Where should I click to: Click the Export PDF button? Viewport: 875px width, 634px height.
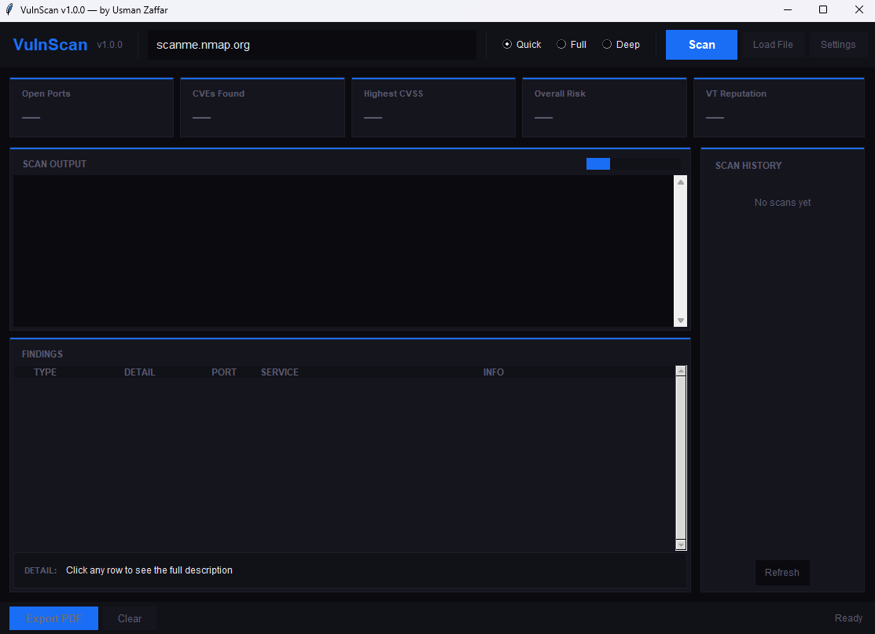pos(53,618)
